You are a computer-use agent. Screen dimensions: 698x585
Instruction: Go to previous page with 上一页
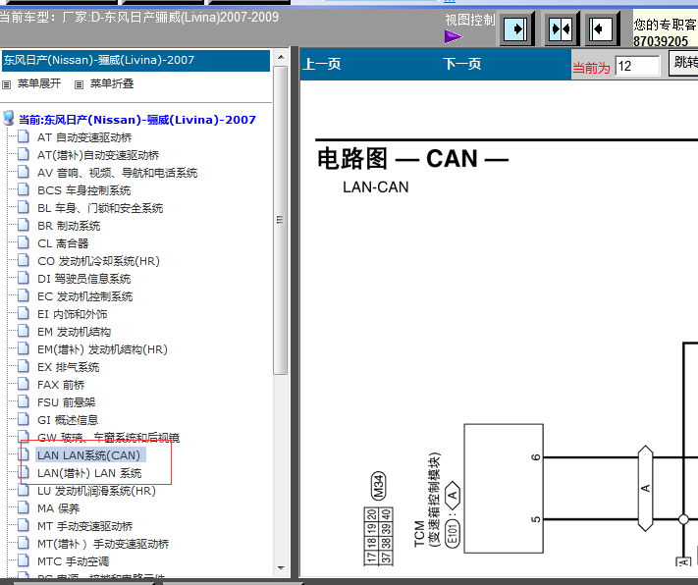click(322, 64)
